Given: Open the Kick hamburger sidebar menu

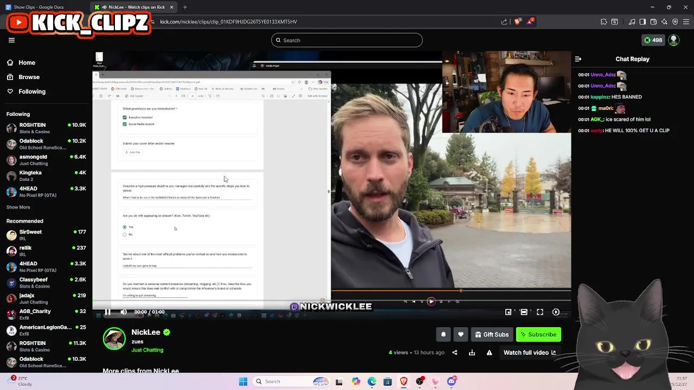Looking at the screenshot, I should 11,40.
